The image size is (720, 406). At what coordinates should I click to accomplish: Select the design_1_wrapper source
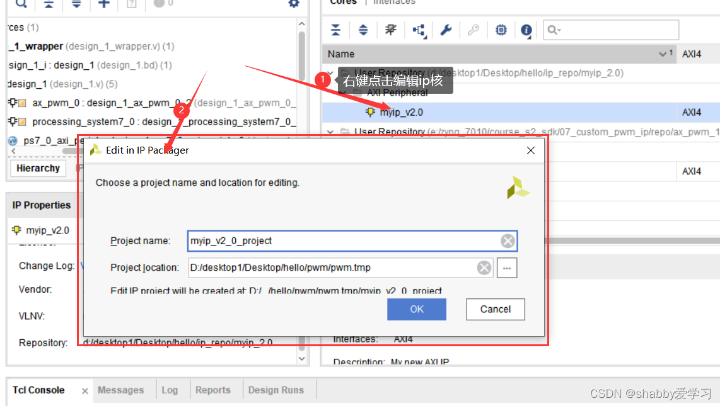(x=91, y=47)
